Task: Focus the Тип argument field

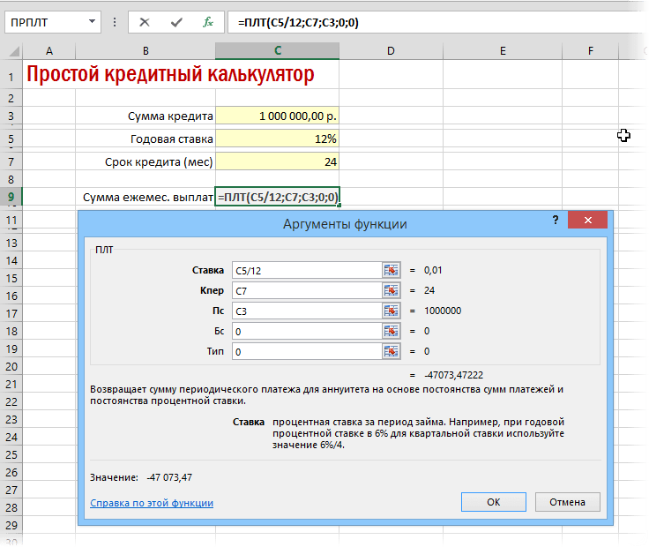Action: click(x=307, y=351)
